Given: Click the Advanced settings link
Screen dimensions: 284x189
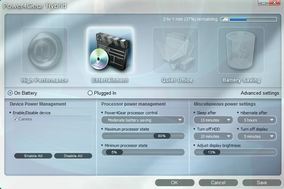Looking at the screenshot, I should tap(260, 93).
